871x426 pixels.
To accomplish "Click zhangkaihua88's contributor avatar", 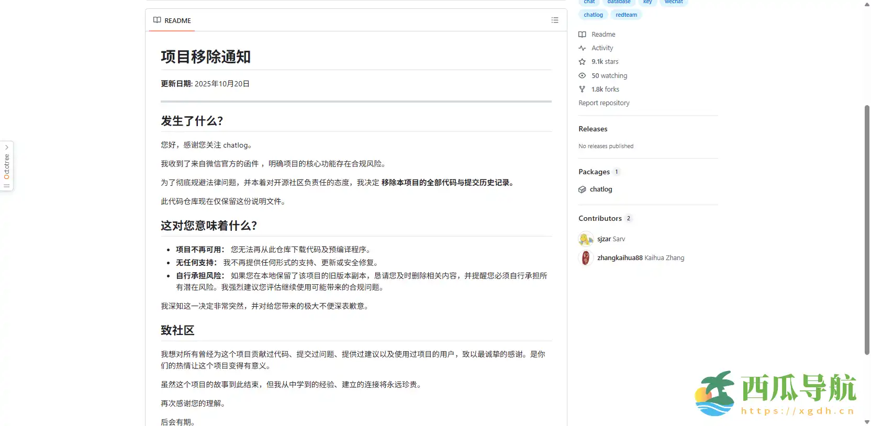I will click(x=586, y=258).
